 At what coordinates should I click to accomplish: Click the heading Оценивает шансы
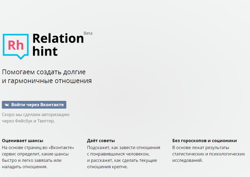click(x=23, y=140)
